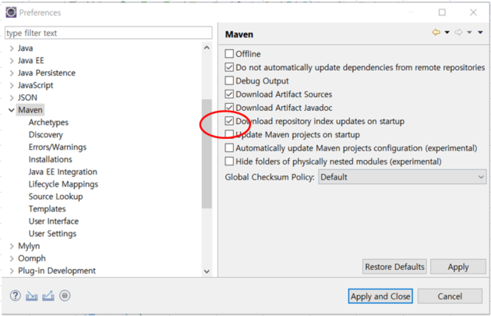Select Discovery under Maven
Viewport: 491px width, 316px height.
point(46,135)
